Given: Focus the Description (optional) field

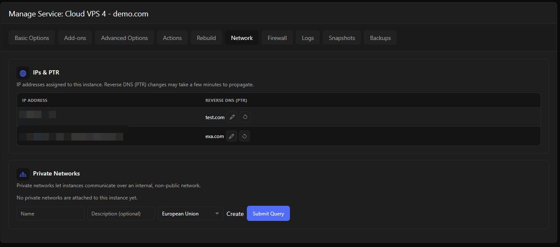Looking at the screenshot, I should [x=121, y=213].
